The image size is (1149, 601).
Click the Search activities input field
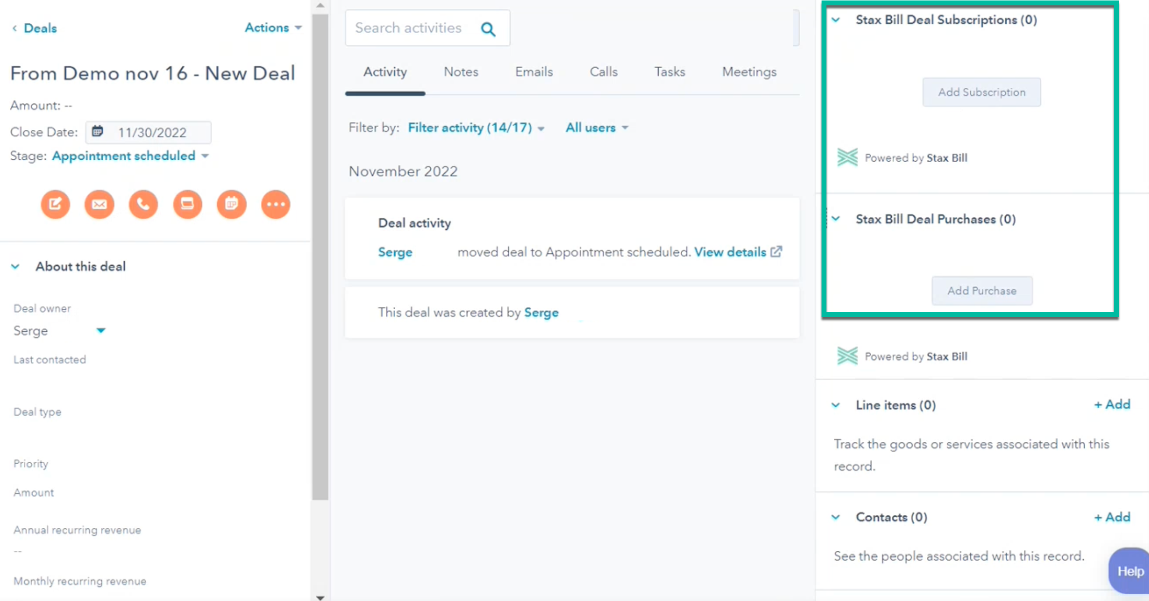pos(427,28)
